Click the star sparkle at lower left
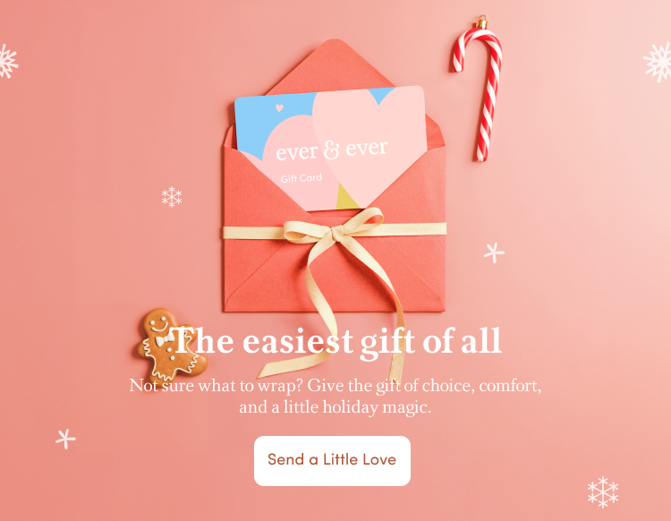The image size is (671, 521). point(65,439)
